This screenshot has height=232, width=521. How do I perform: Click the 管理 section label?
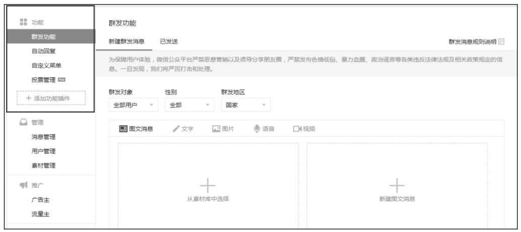coord(38,123)
